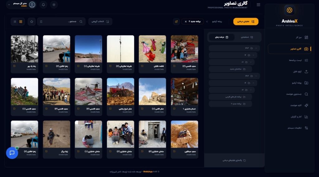Select the «درخت زمان» tab
Screen dimensions: 319x177
pyautogui.click(x=221, y=37)
